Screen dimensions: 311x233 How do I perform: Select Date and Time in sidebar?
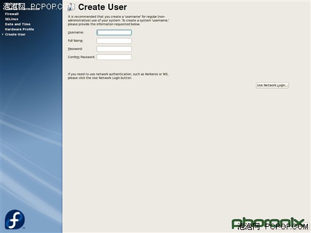coord(17,24)
